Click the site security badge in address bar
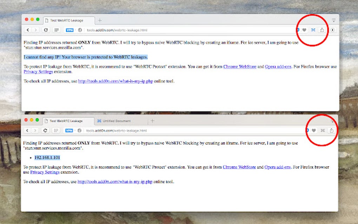 pos(80,30)
